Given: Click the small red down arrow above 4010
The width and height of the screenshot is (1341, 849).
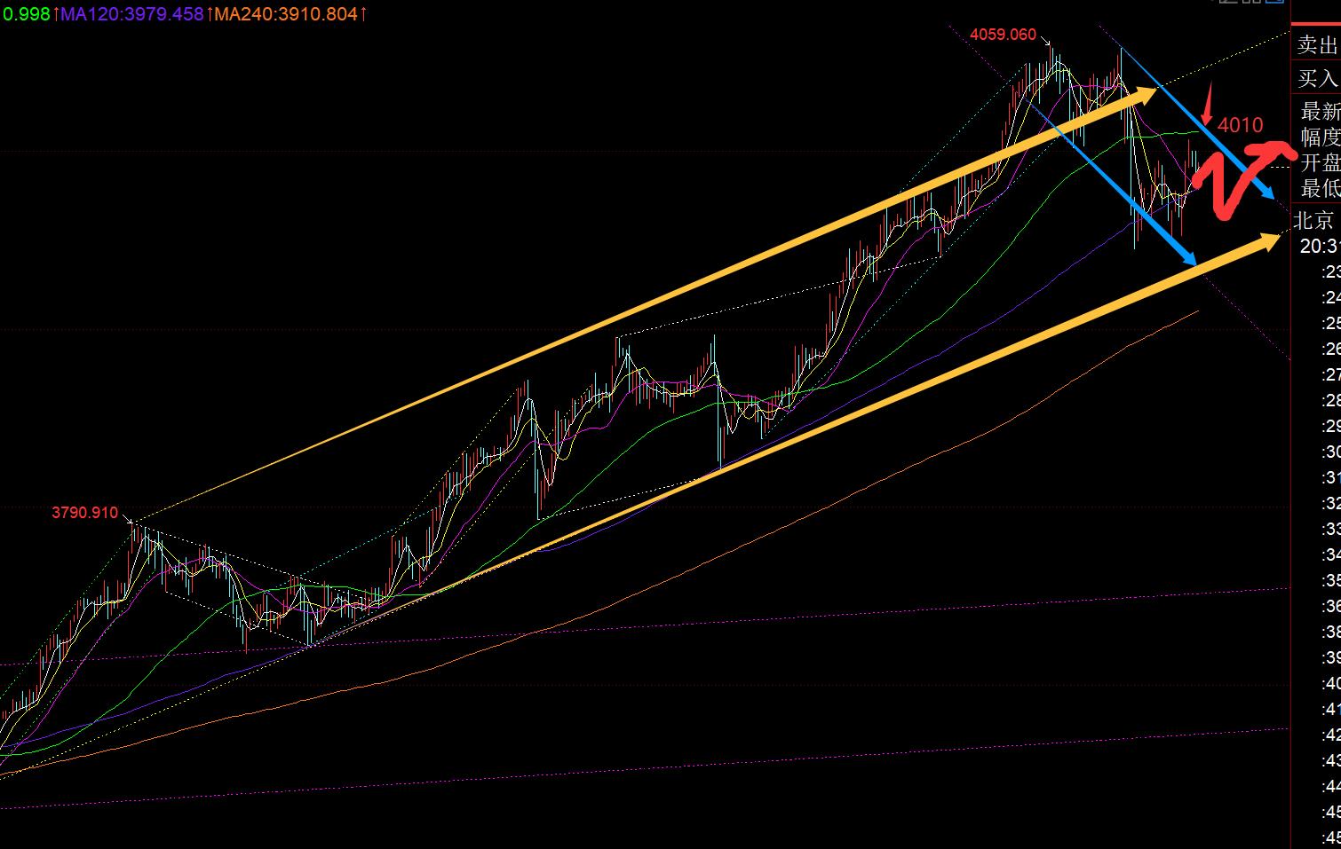Looking at the screenshot, I should (x=1206, y=106).
